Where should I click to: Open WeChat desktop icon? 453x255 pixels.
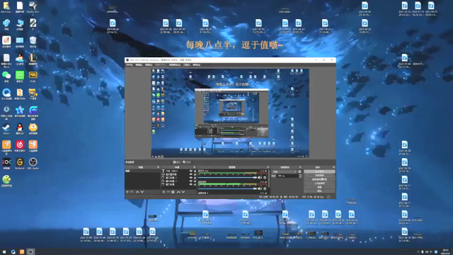pyautogui.click(x=6, y=76)
